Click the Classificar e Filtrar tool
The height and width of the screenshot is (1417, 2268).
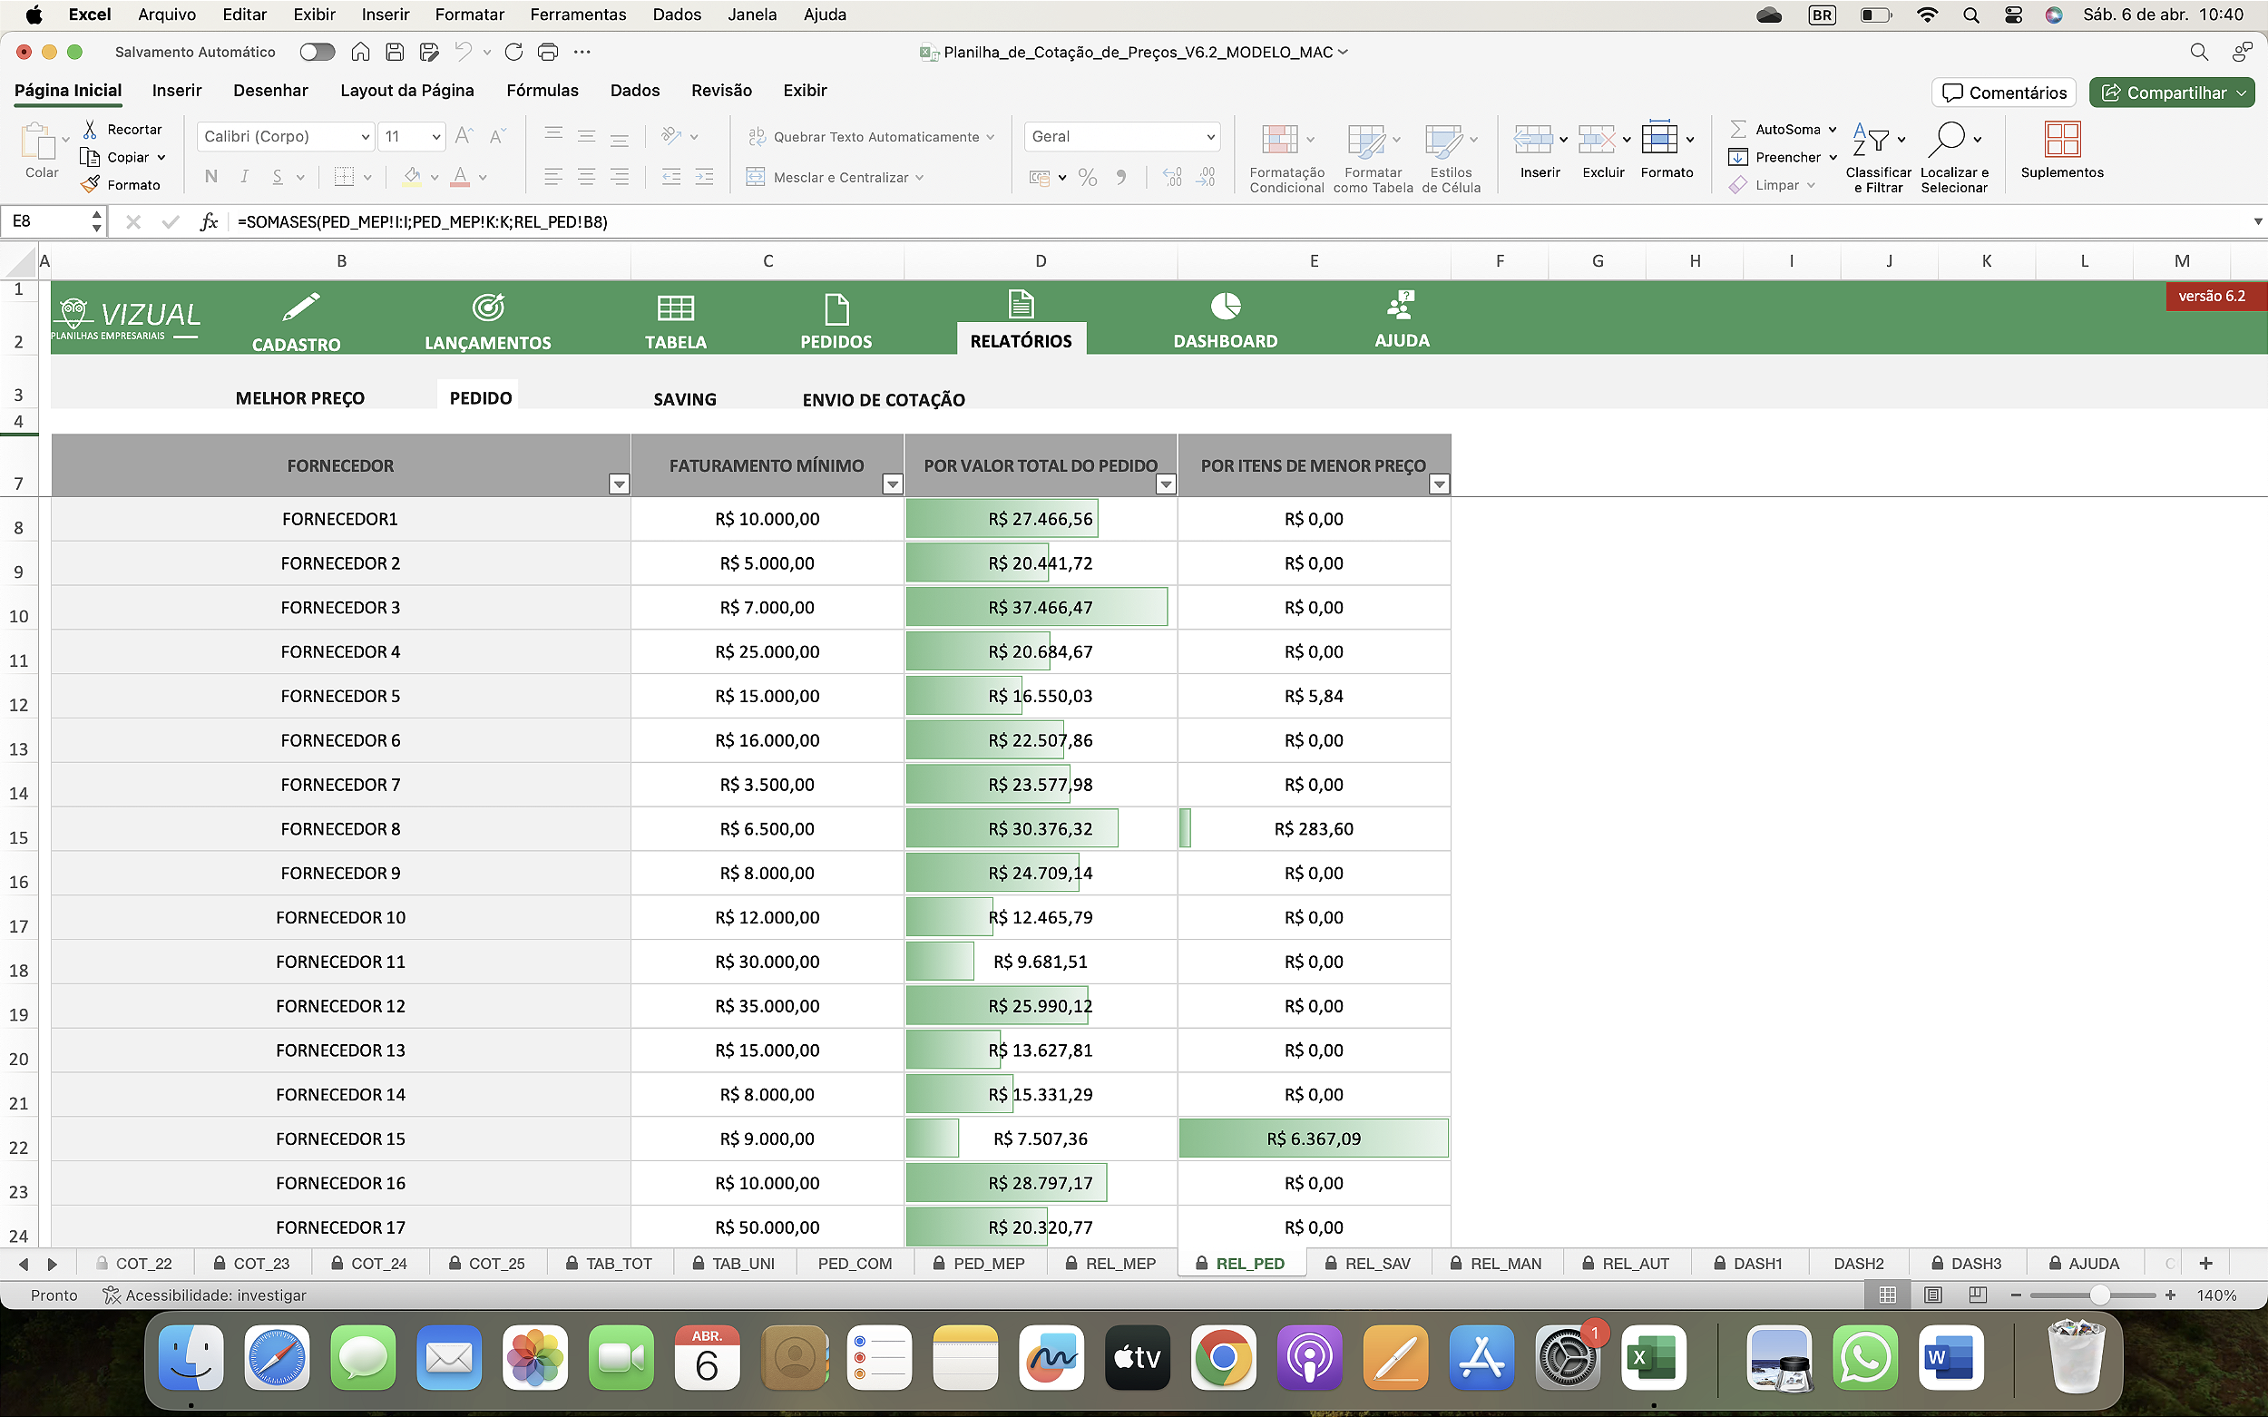[x=1878, y=154]
